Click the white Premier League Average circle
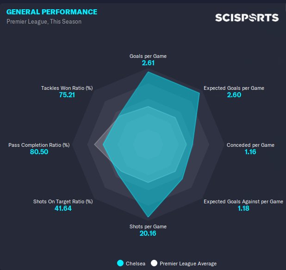This screenshot has width=286, height=270. (154, 264)
